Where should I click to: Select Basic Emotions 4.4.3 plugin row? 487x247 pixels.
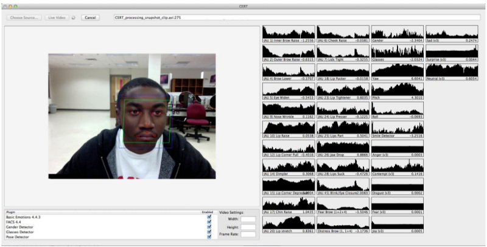(x=110, y=217)
